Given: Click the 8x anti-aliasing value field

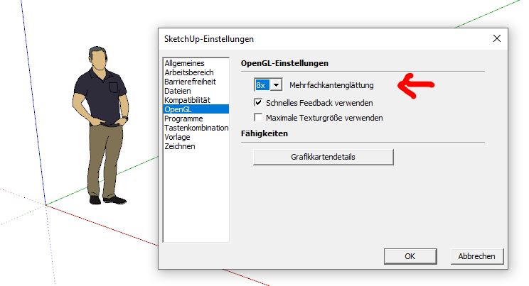Looking at the screenshot, I should pyautogui.click(x=262, y=85).
